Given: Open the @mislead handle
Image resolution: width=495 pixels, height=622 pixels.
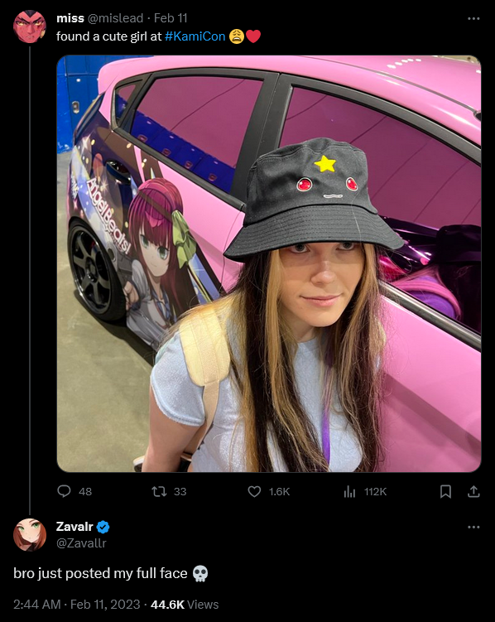Looking at the screenshot, I should (x=115, y=18).
